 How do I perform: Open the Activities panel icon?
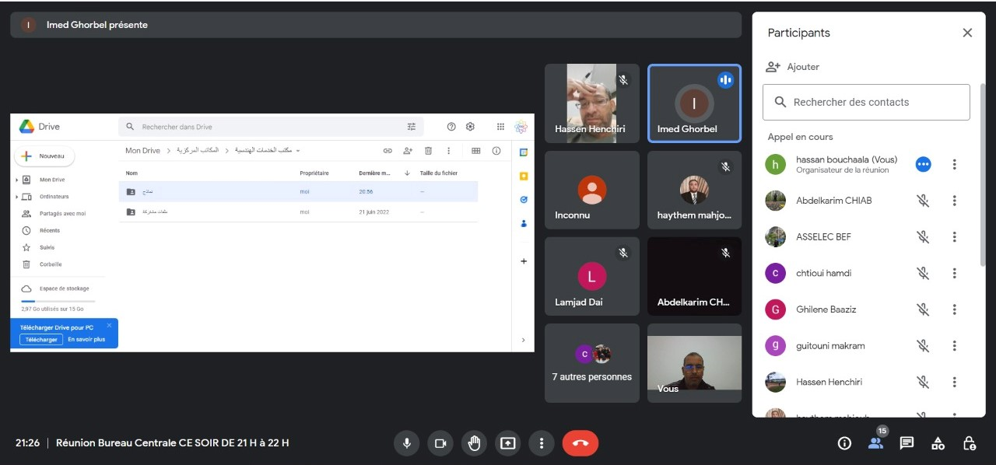(x=938, y=443)
